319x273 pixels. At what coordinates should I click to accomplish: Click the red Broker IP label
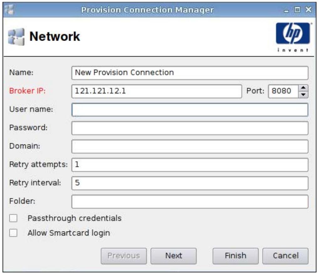tap(27, 91)
